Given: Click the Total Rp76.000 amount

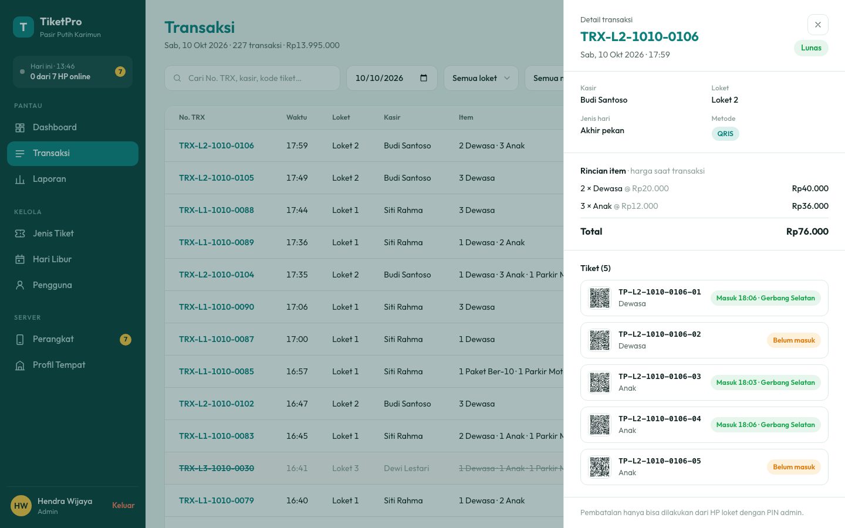Looking at the screenshot, I should (807, 232).
